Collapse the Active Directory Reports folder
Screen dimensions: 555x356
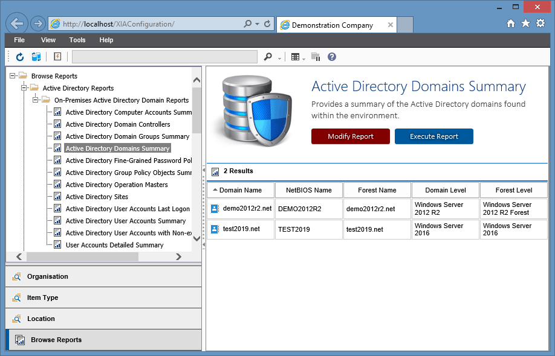click(x=24, y=87)
